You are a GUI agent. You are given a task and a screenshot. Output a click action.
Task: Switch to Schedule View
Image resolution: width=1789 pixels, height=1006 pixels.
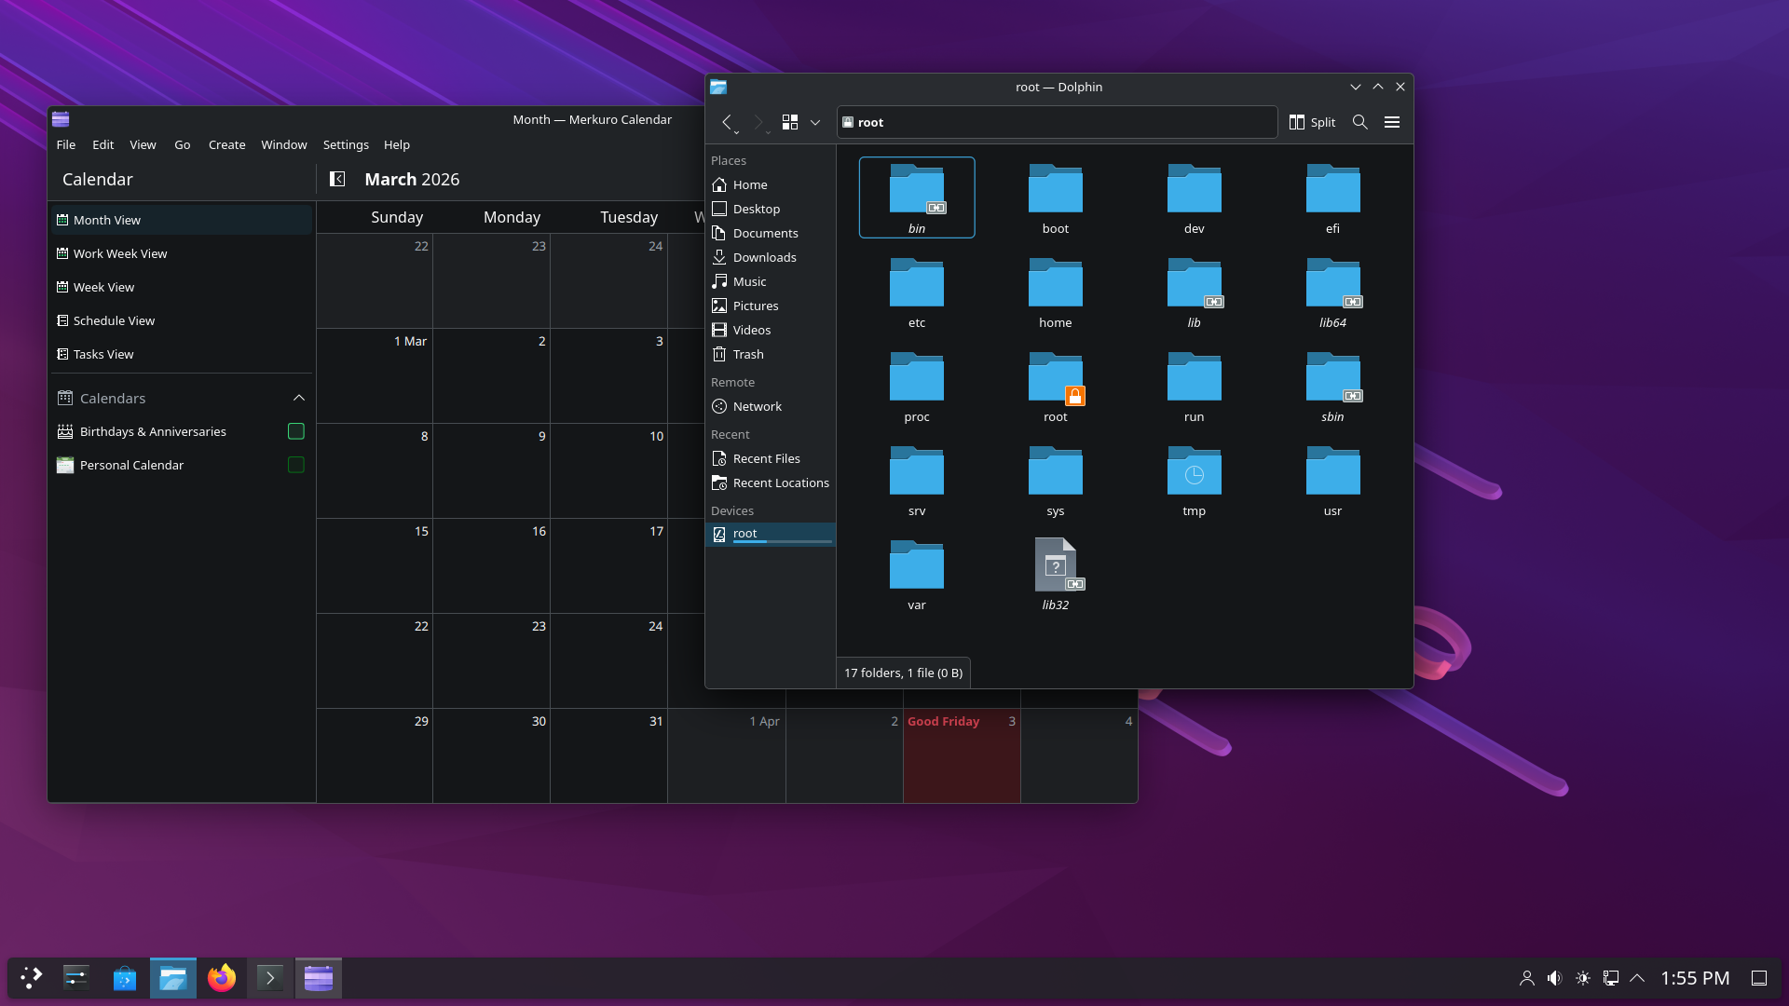pos(182,320)
